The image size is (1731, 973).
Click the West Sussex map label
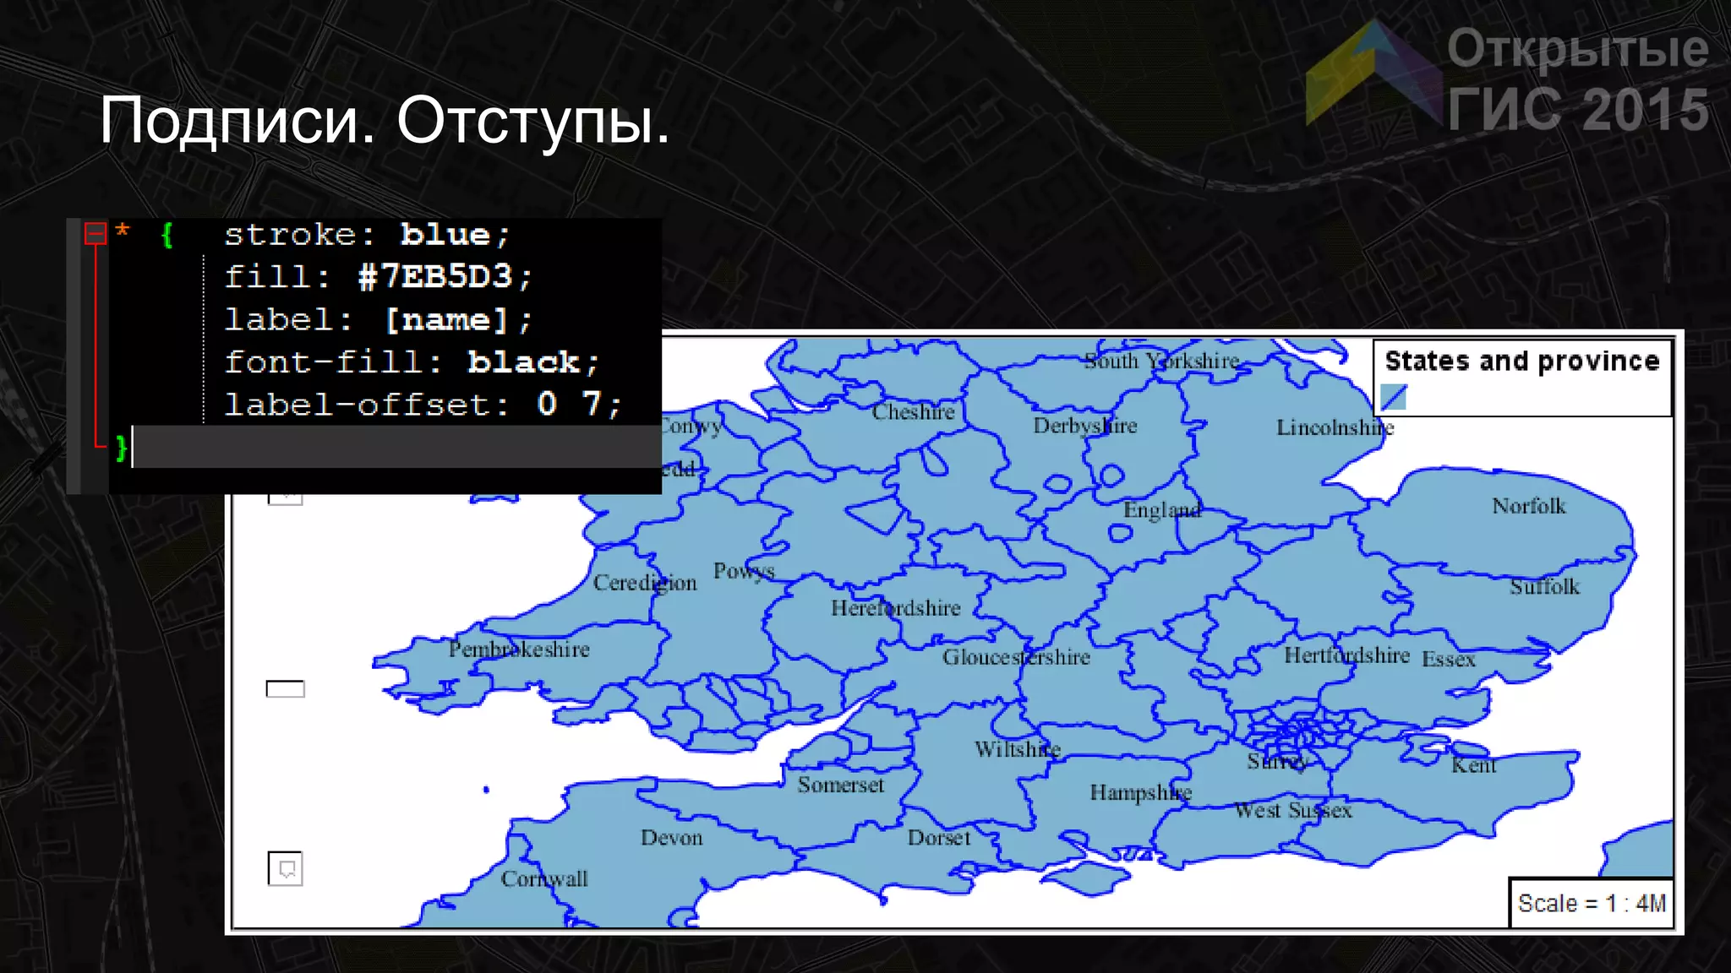tap(1293, 810)
